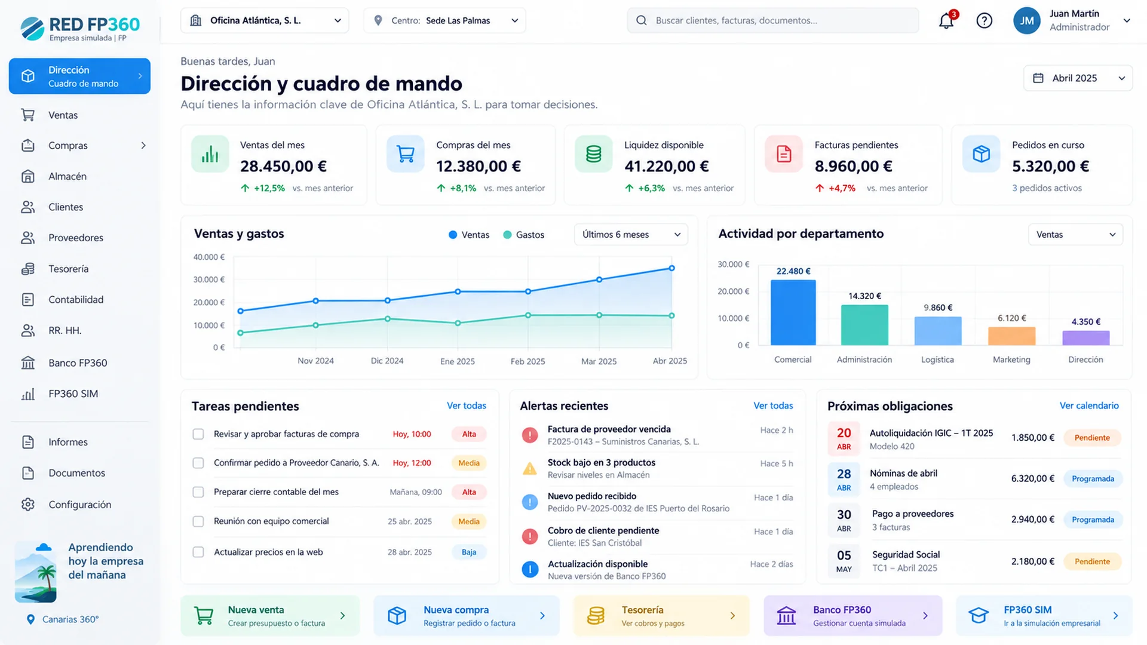
Task: Click the Facturas pendientes document icon
Action: 784,154
